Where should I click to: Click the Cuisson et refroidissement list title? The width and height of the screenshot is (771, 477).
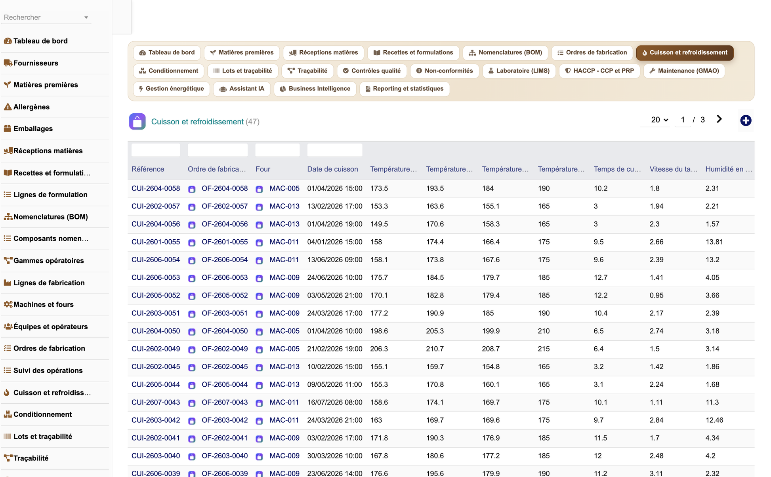pos(197,122)
